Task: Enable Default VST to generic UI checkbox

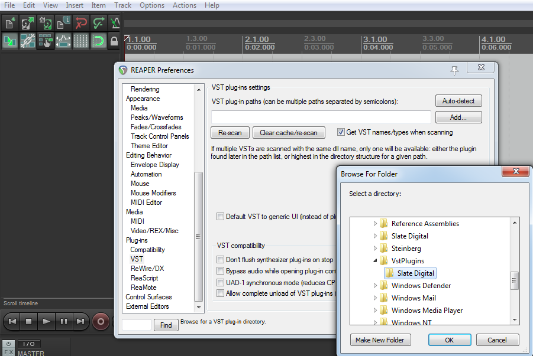Action: click(x=220, y=217)
